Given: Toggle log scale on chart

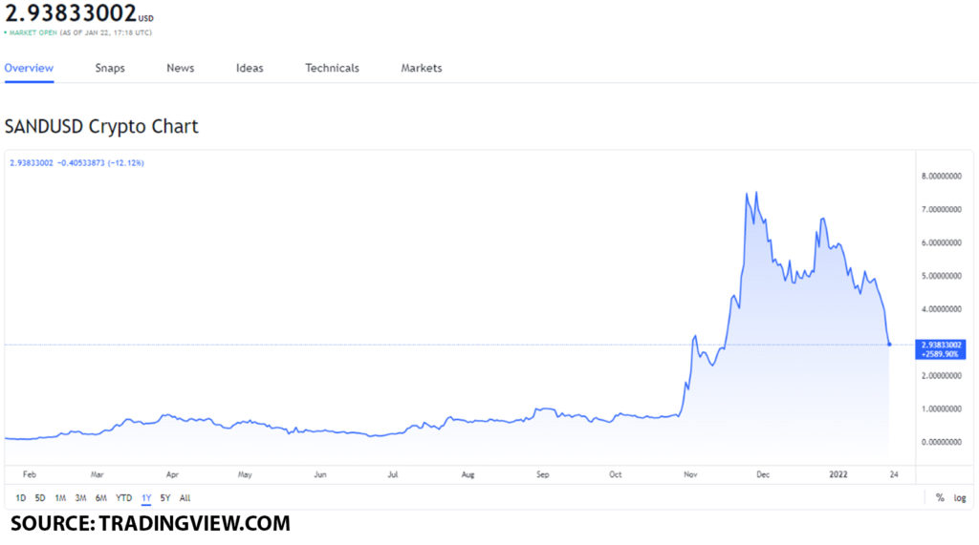Looking at the screenshot, I should [960, 497].
